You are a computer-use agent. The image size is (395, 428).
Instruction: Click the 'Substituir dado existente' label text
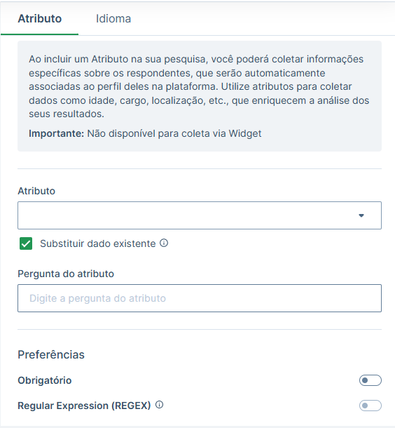98,243
